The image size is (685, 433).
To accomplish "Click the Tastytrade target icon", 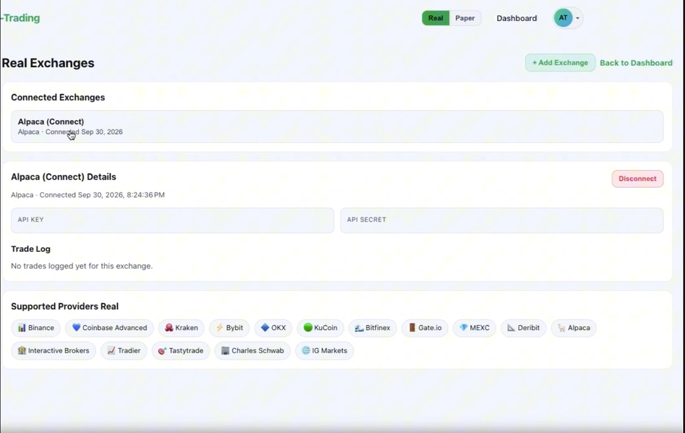I will point(162,351).
